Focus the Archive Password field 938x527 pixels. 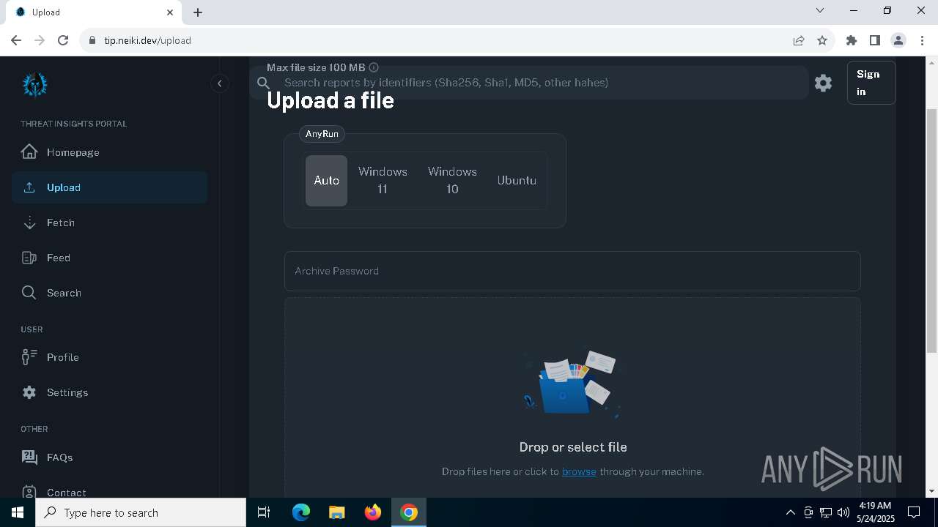pos(572,271)
